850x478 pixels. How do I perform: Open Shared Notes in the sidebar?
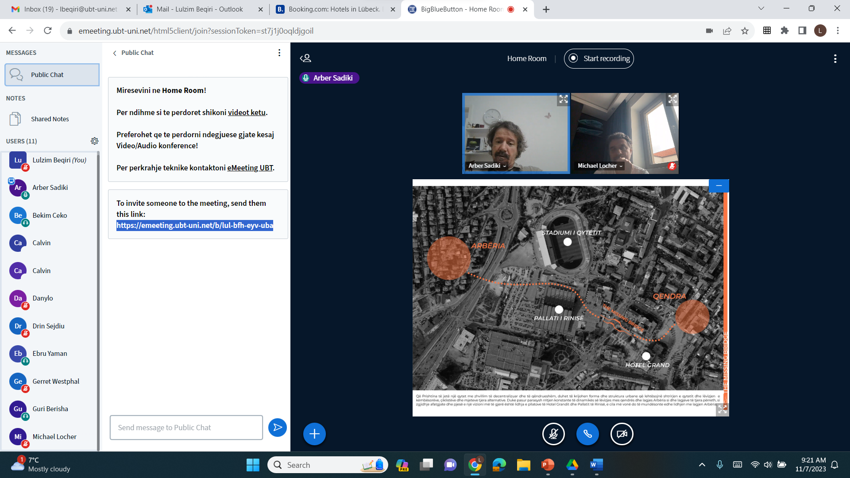point(50,119)
